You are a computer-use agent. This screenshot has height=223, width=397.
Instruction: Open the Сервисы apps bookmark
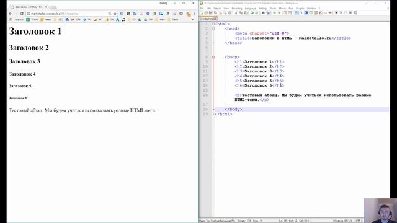[16, 19]
